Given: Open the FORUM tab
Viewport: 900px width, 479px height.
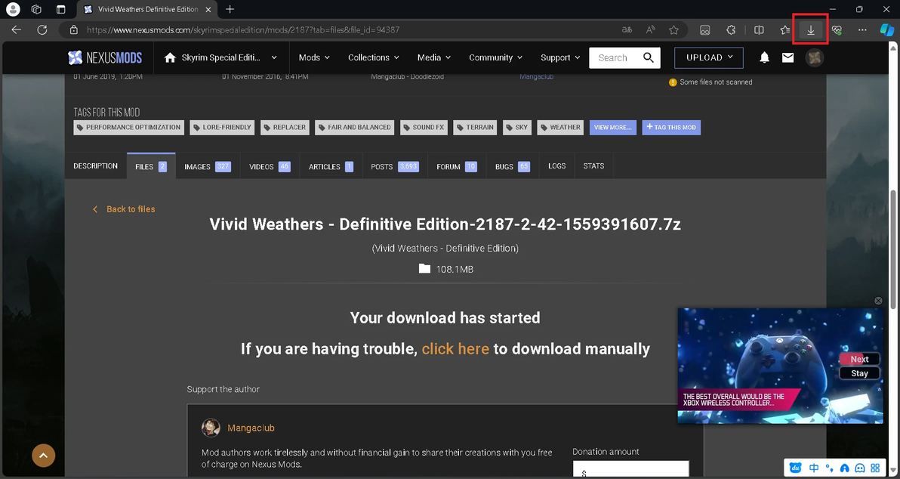Looking at the screenshot, I should 457,166.
